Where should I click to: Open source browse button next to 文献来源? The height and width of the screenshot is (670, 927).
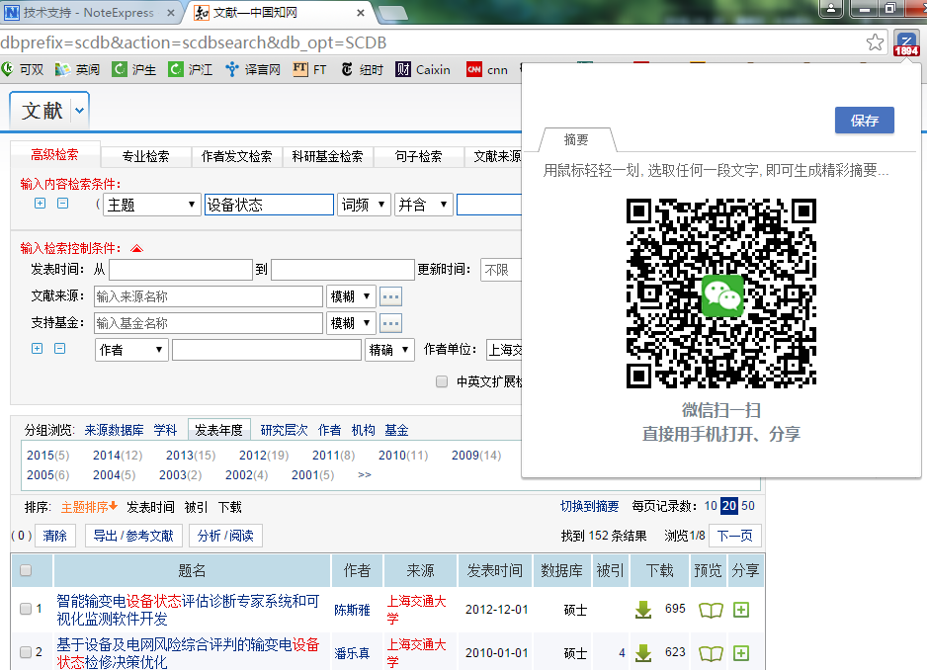[390, 296]
